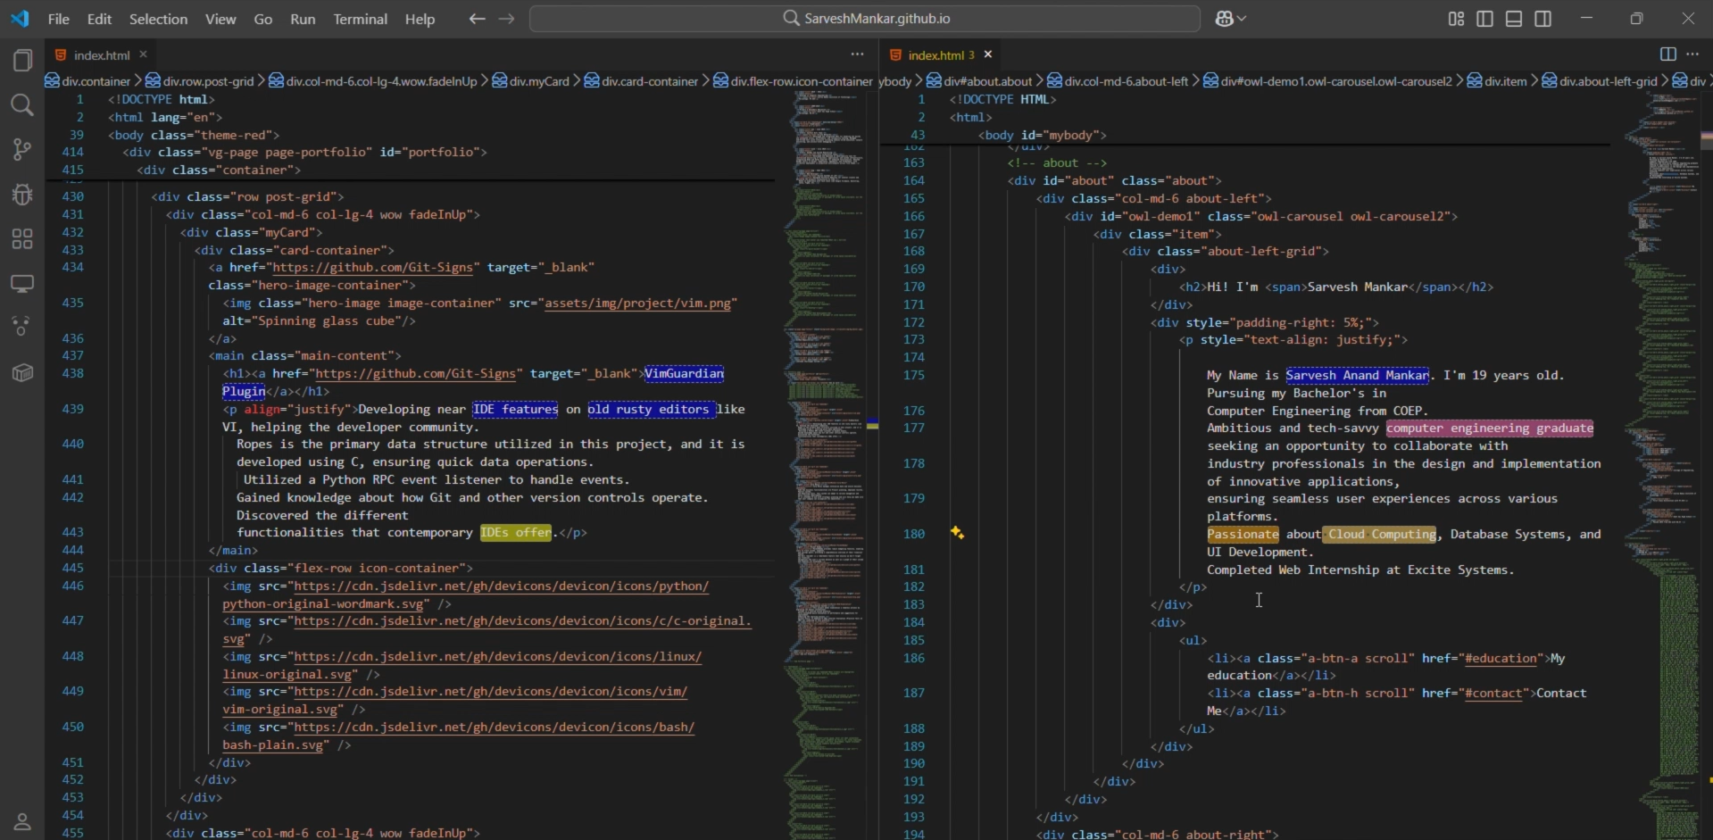This screenshot has width=1713, height=840.
Task: Click the bash-plain.svg devicon URL
Action: 459,736
